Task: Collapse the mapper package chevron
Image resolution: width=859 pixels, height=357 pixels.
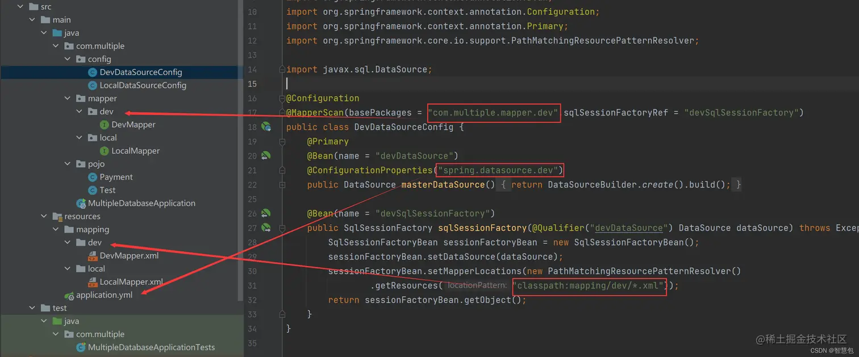Action: pos(68,98)
